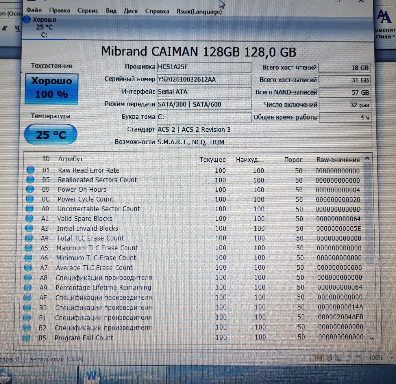Click the Underline button in Word window
Image resolution: width=396 pixels, height=384 pixels.
17,28
